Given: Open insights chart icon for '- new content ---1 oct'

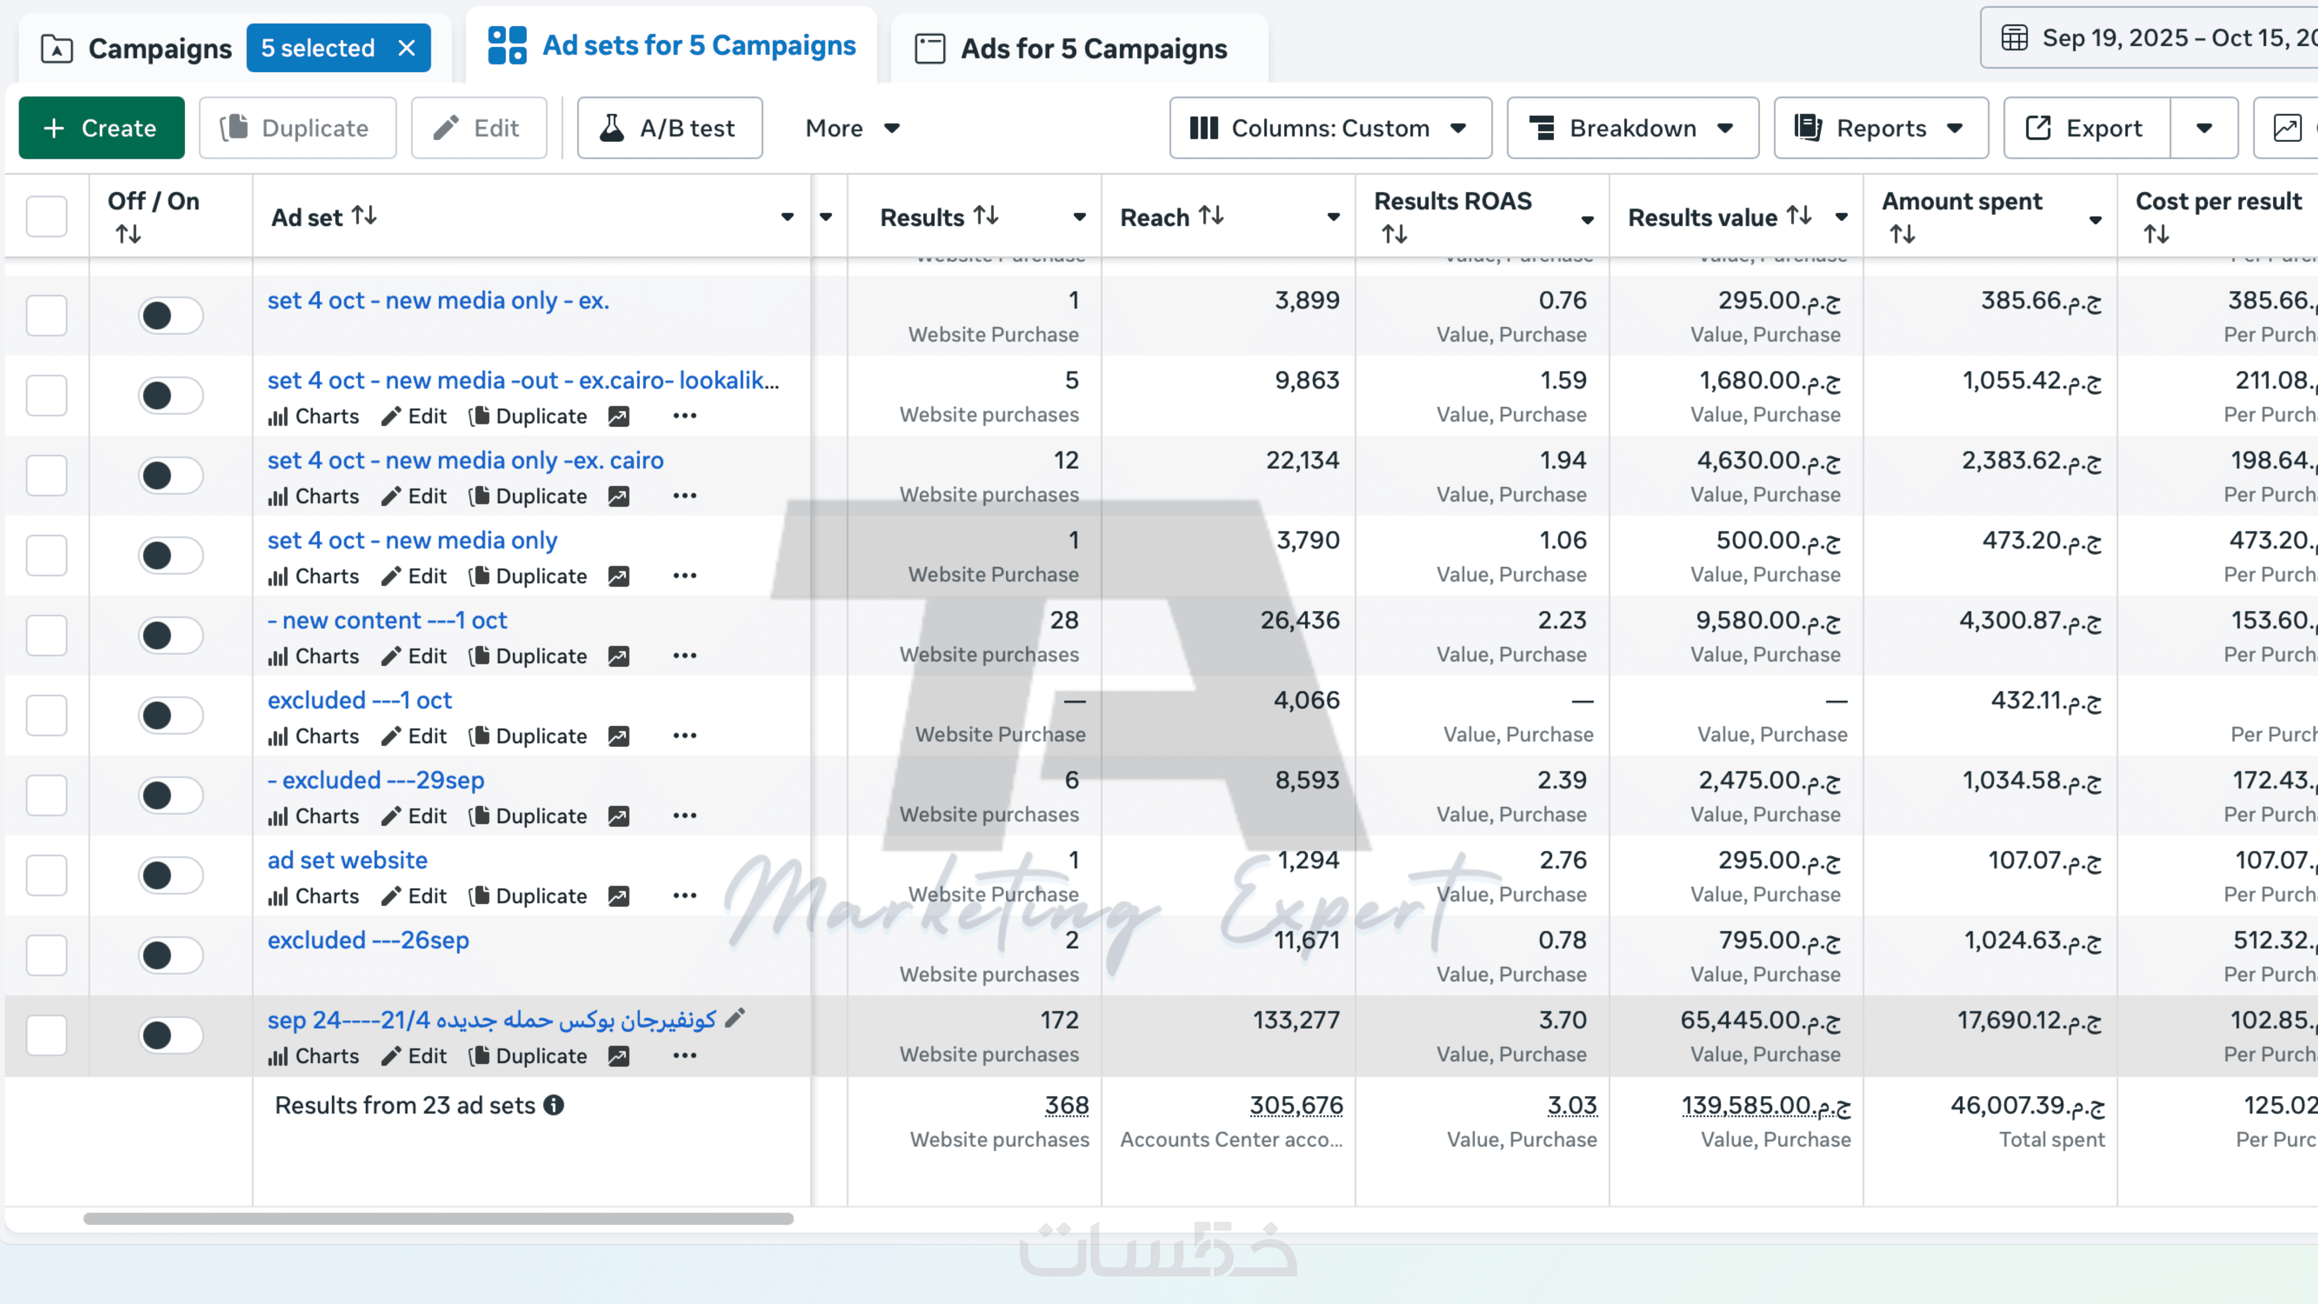Looking at the screenshot, I should click(x=618, y=657).
